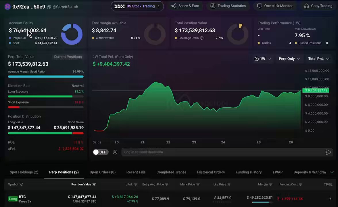Filter positions using the Symbol funnel icon
Viewport: 338px width, 207px height.
click(x=21, y=185)
